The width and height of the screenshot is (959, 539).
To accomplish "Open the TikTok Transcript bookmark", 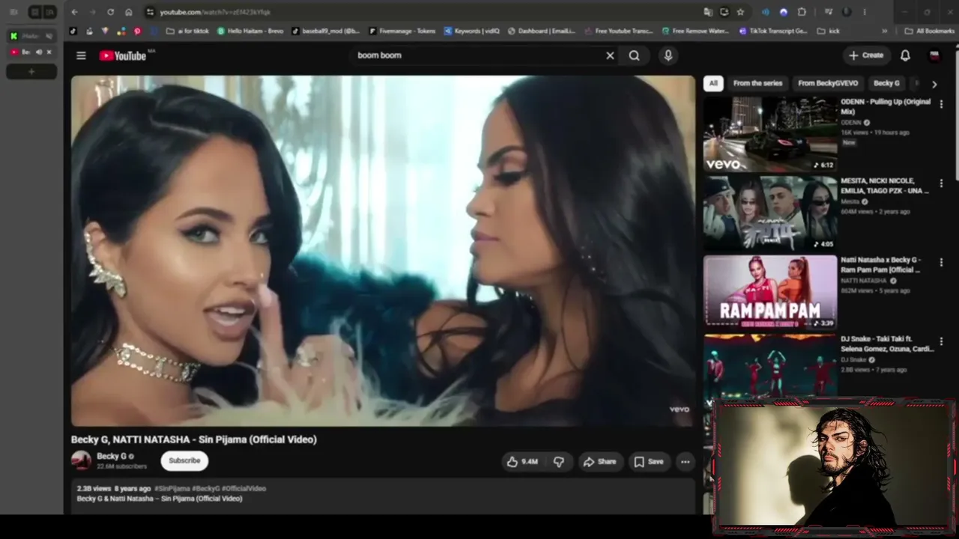I will coord(772,31).
